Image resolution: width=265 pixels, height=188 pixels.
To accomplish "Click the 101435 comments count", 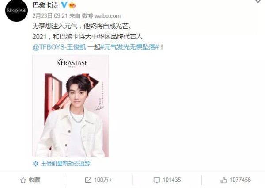I will point(171,180).
